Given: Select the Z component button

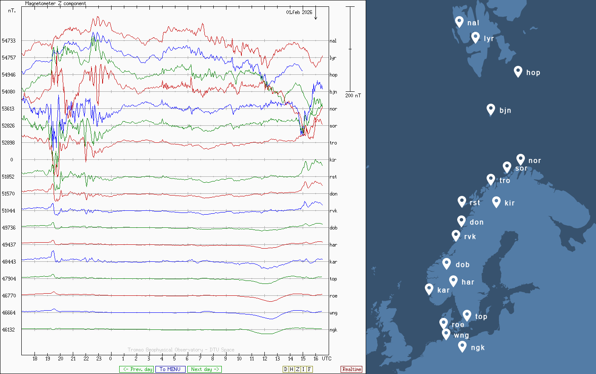Looking at the screenshot, I should pos(298,369).
